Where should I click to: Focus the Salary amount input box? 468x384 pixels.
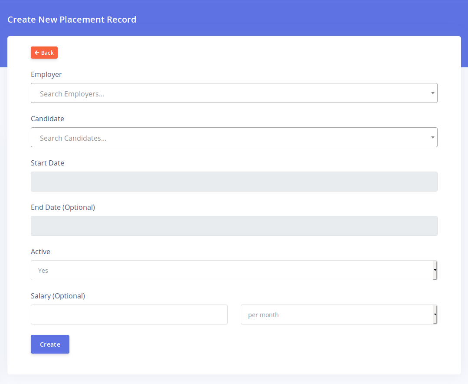[129, 314]
